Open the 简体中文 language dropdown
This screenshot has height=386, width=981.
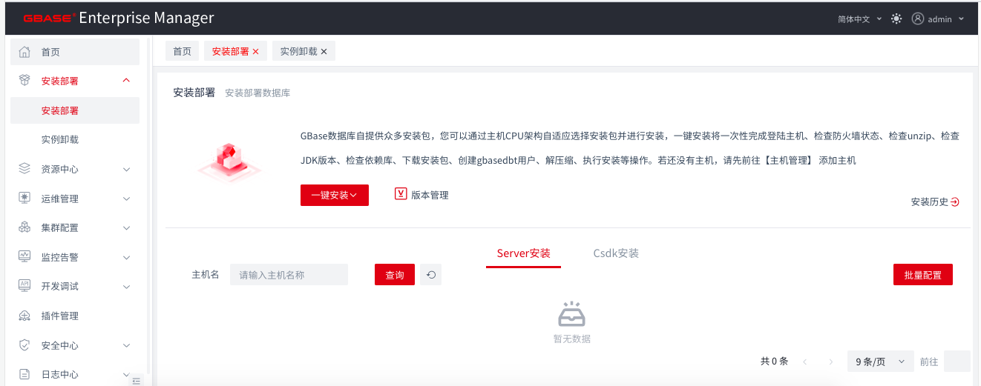click(x=859, y=19)
